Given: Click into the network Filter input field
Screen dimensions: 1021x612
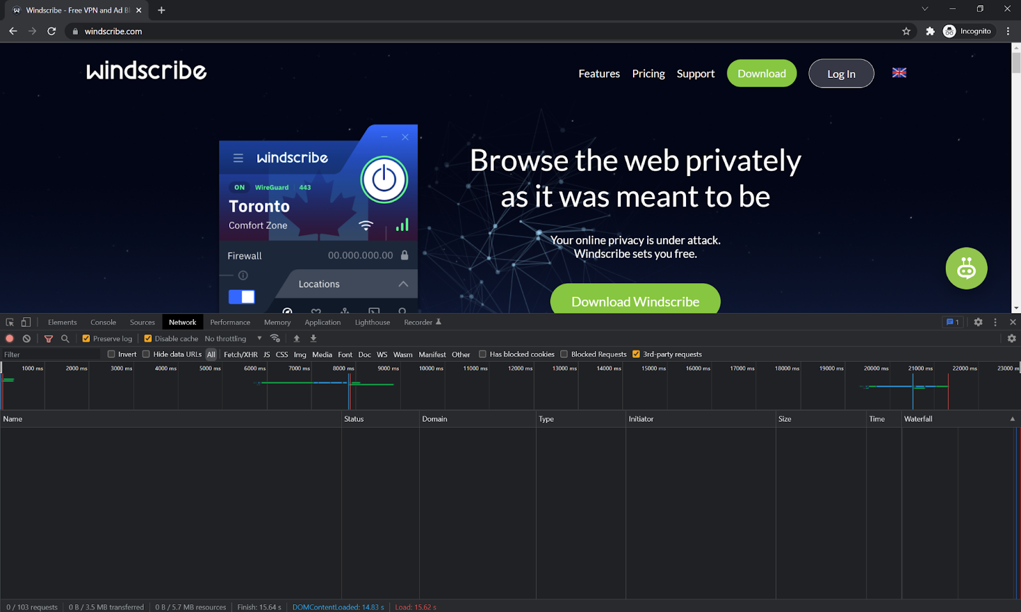Looking at the screenshot, I should pyautogui.click(x=51, y=354).
